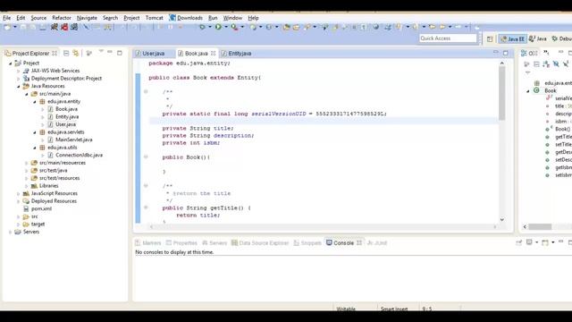Switch to the Debug perspective

coord(562,38)
